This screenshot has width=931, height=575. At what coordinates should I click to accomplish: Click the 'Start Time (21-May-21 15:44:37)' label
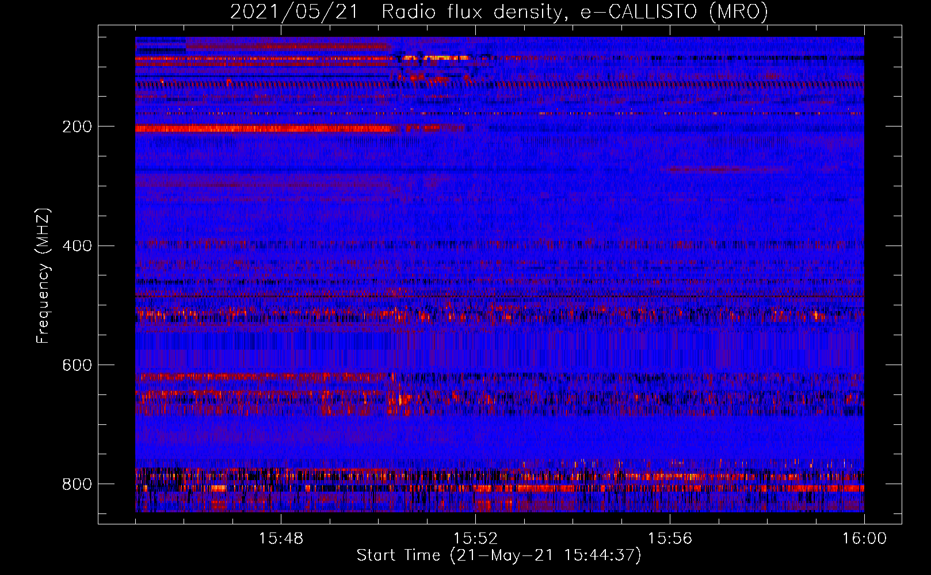499,555
